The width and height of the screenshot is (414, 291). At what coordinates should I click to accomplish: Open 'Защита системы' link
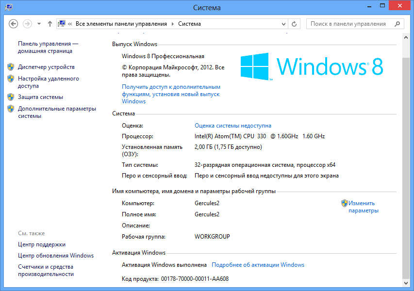(40, 97)
